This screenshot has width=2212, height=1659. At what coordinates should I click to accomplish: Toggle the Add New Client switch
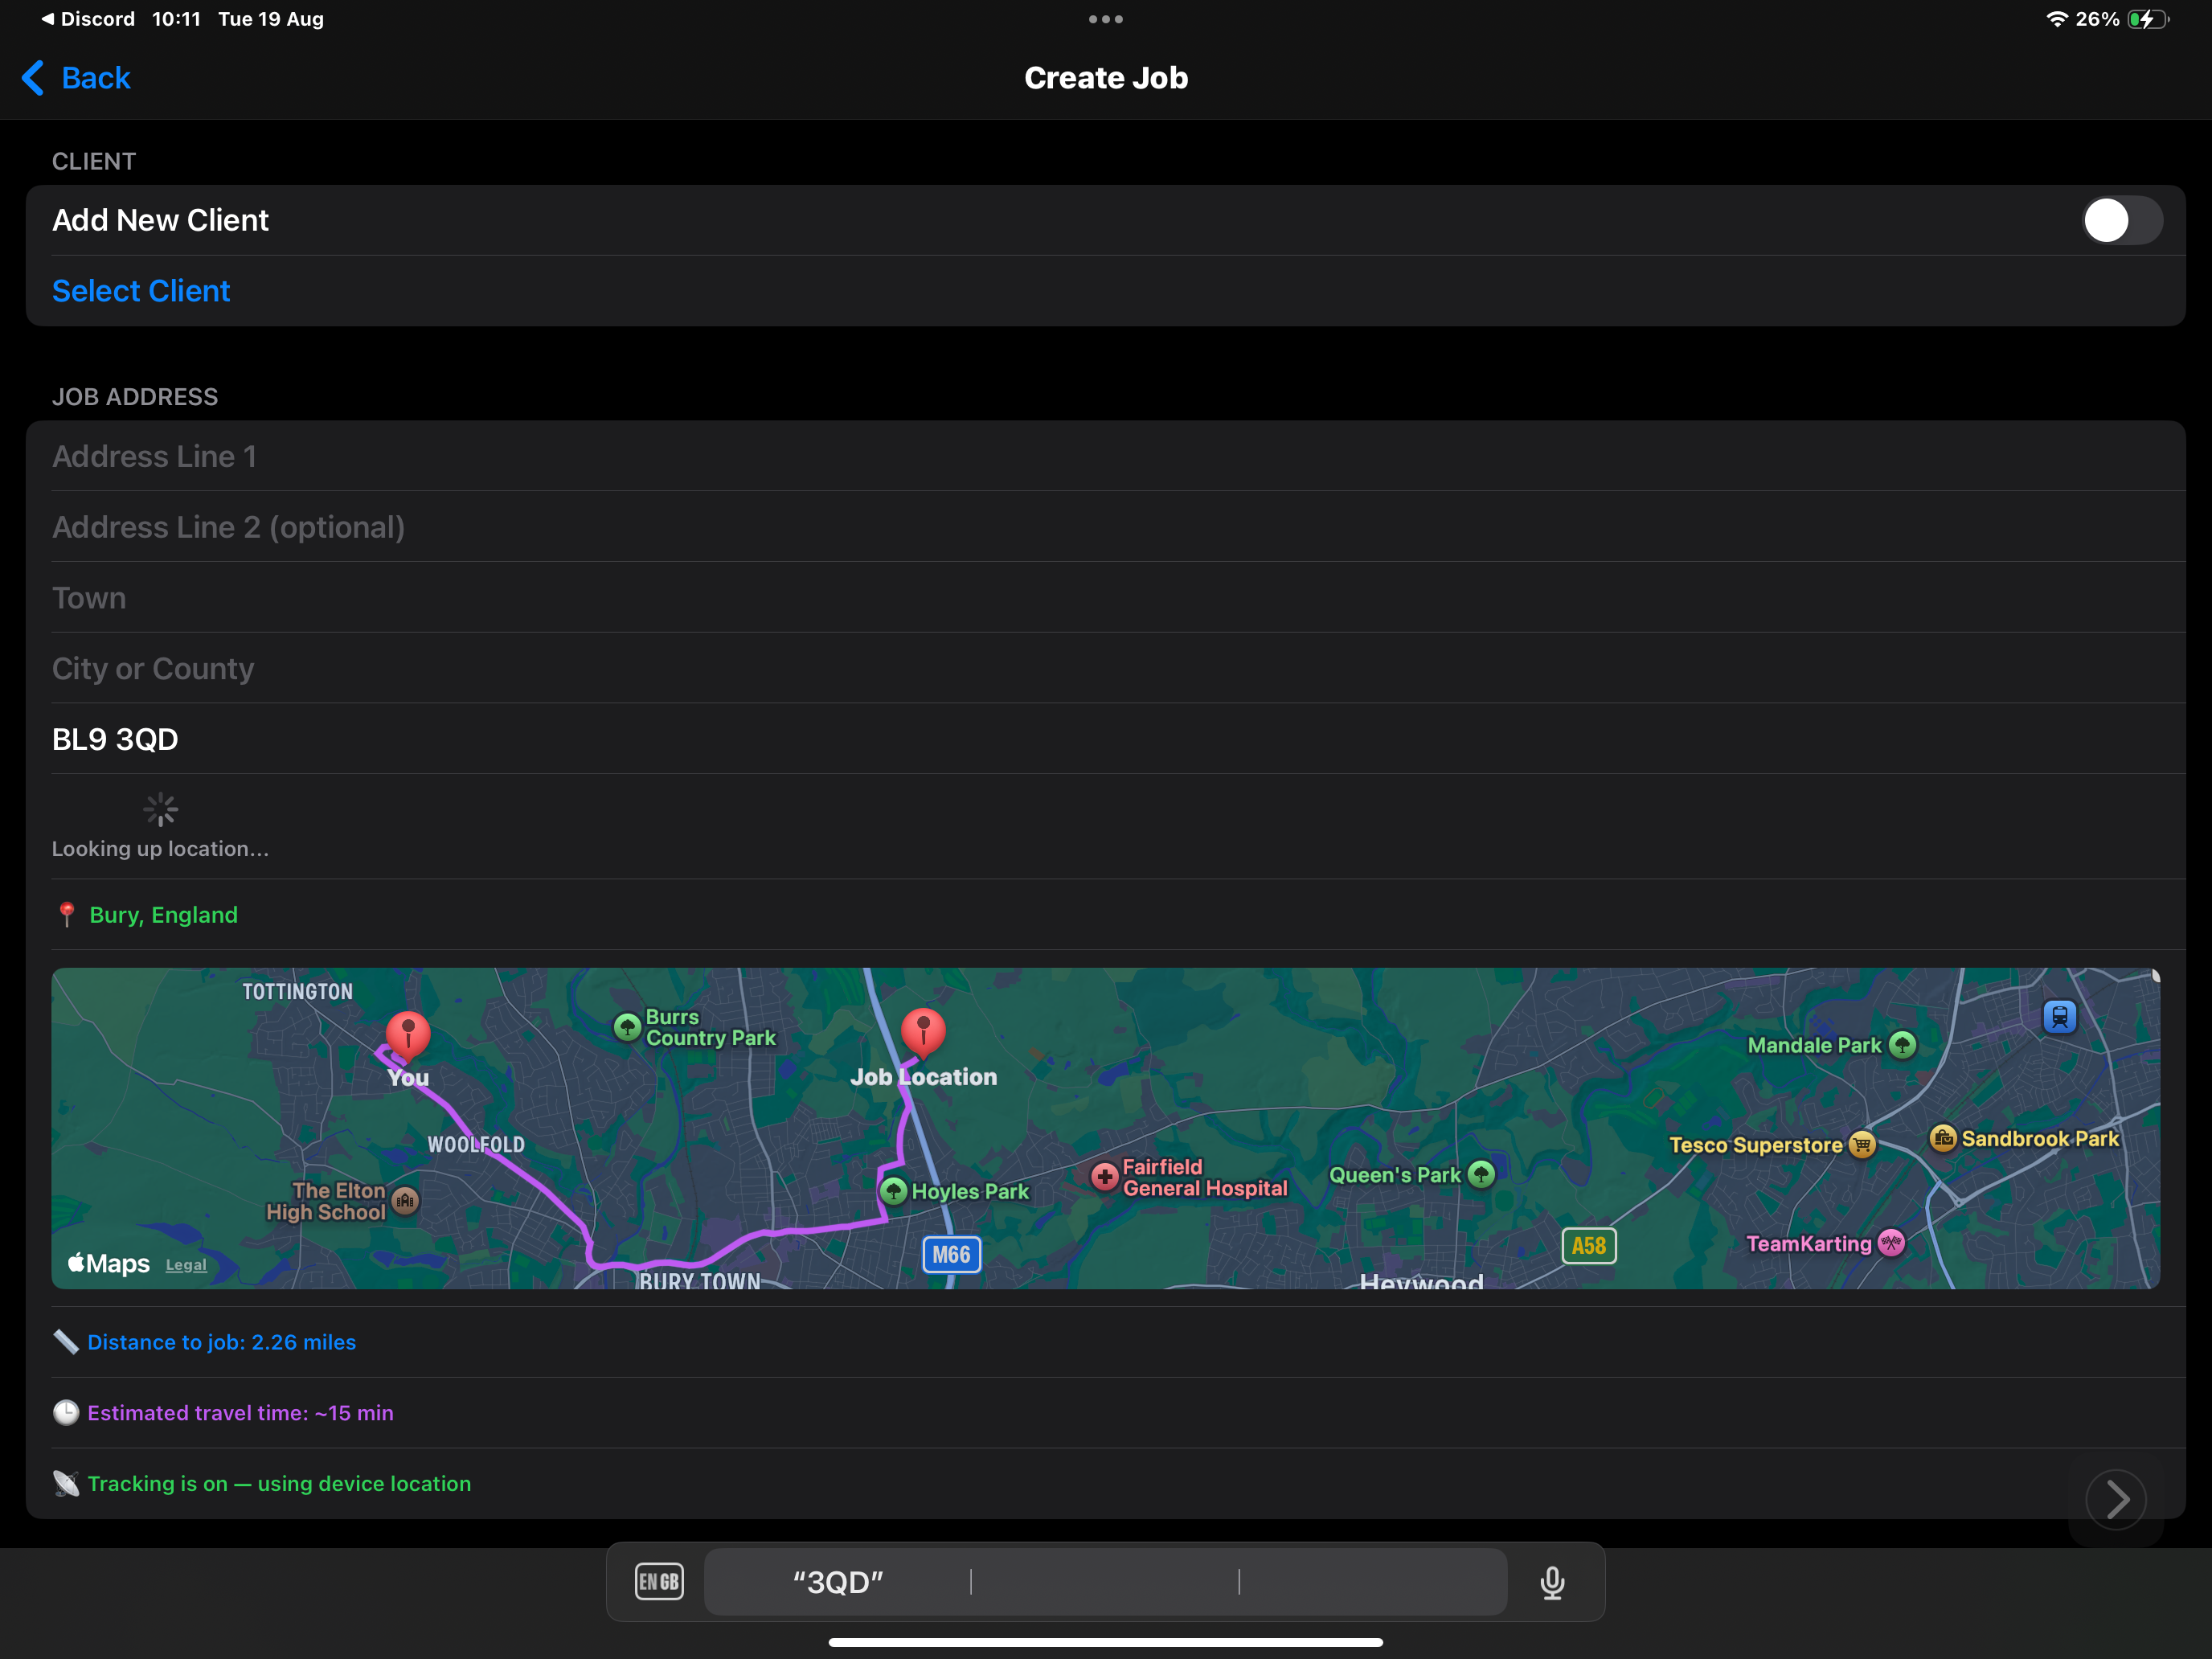(x=2122, y=220)
